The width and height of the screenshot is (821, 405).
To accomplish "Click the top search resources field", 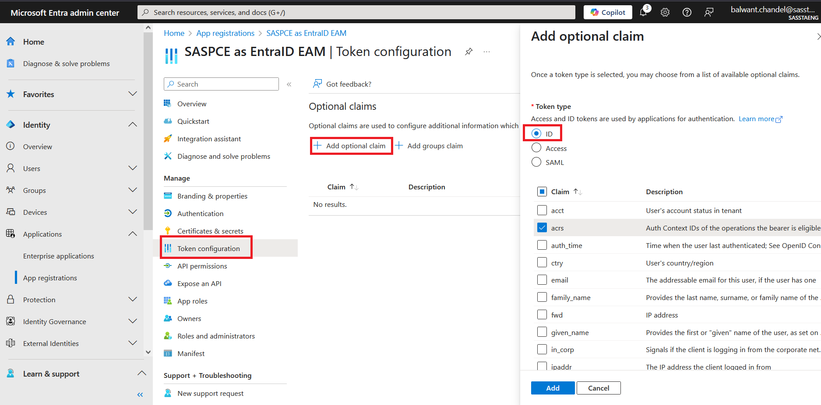I will click(356, 12).
